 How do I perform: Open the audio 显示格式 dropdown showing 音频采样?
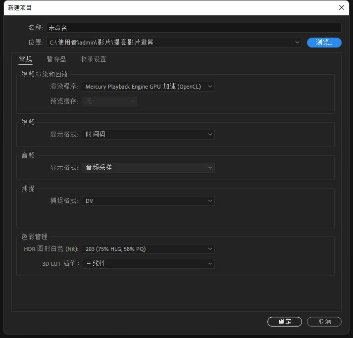coord(148,168)
